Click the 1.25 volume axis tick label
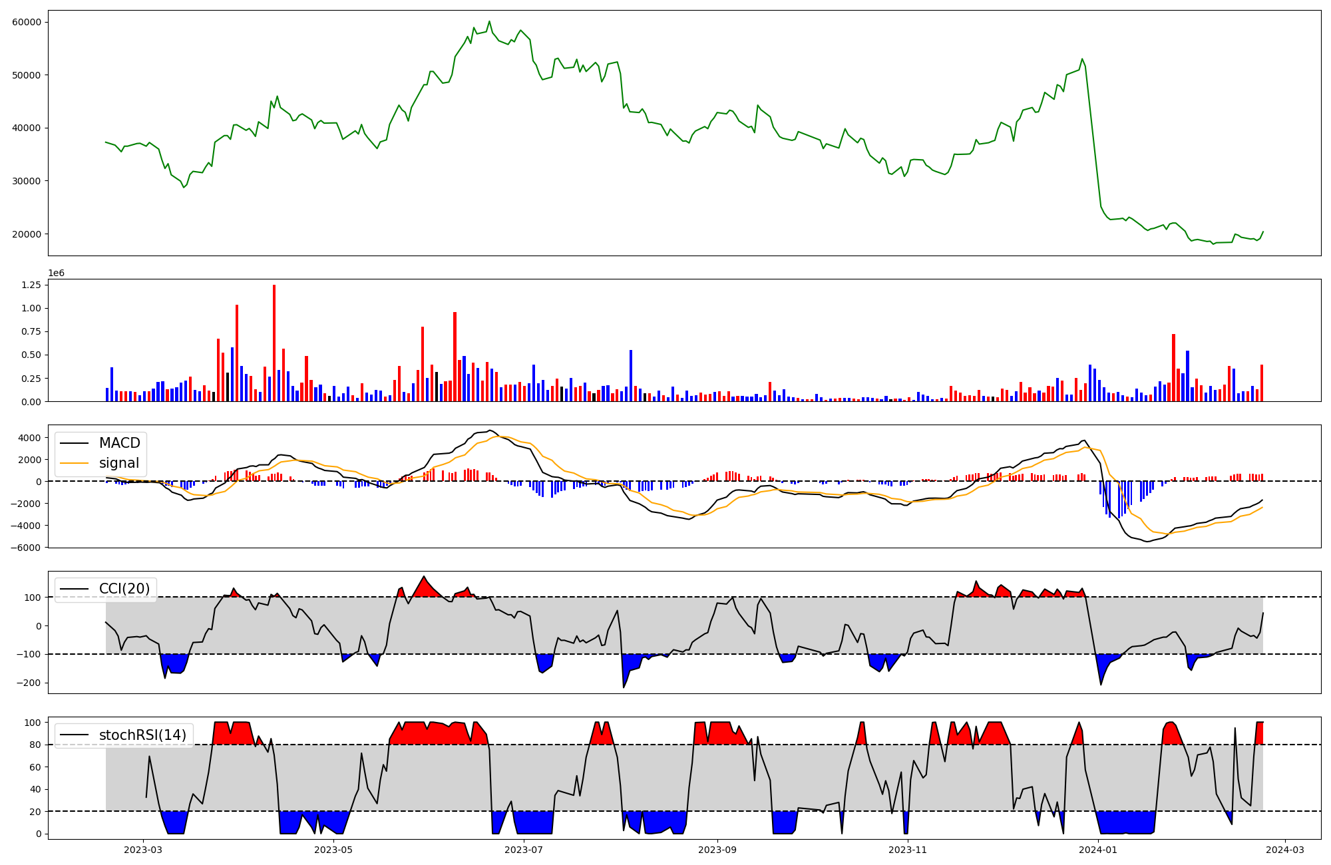This screenshot has width=1331, height=865. pos(32,285)
